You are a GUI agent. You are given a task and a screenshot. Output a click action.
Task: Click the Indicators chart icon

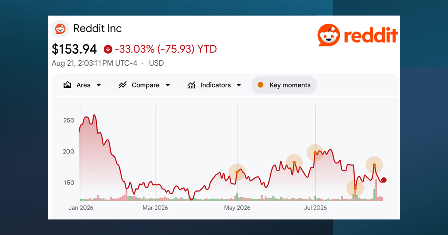[191, 85]
